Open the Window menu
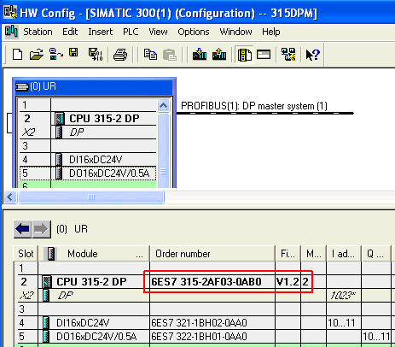 click(x=235, y=32)
